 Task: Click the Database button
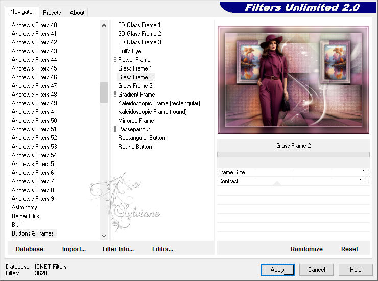(30, 249)
